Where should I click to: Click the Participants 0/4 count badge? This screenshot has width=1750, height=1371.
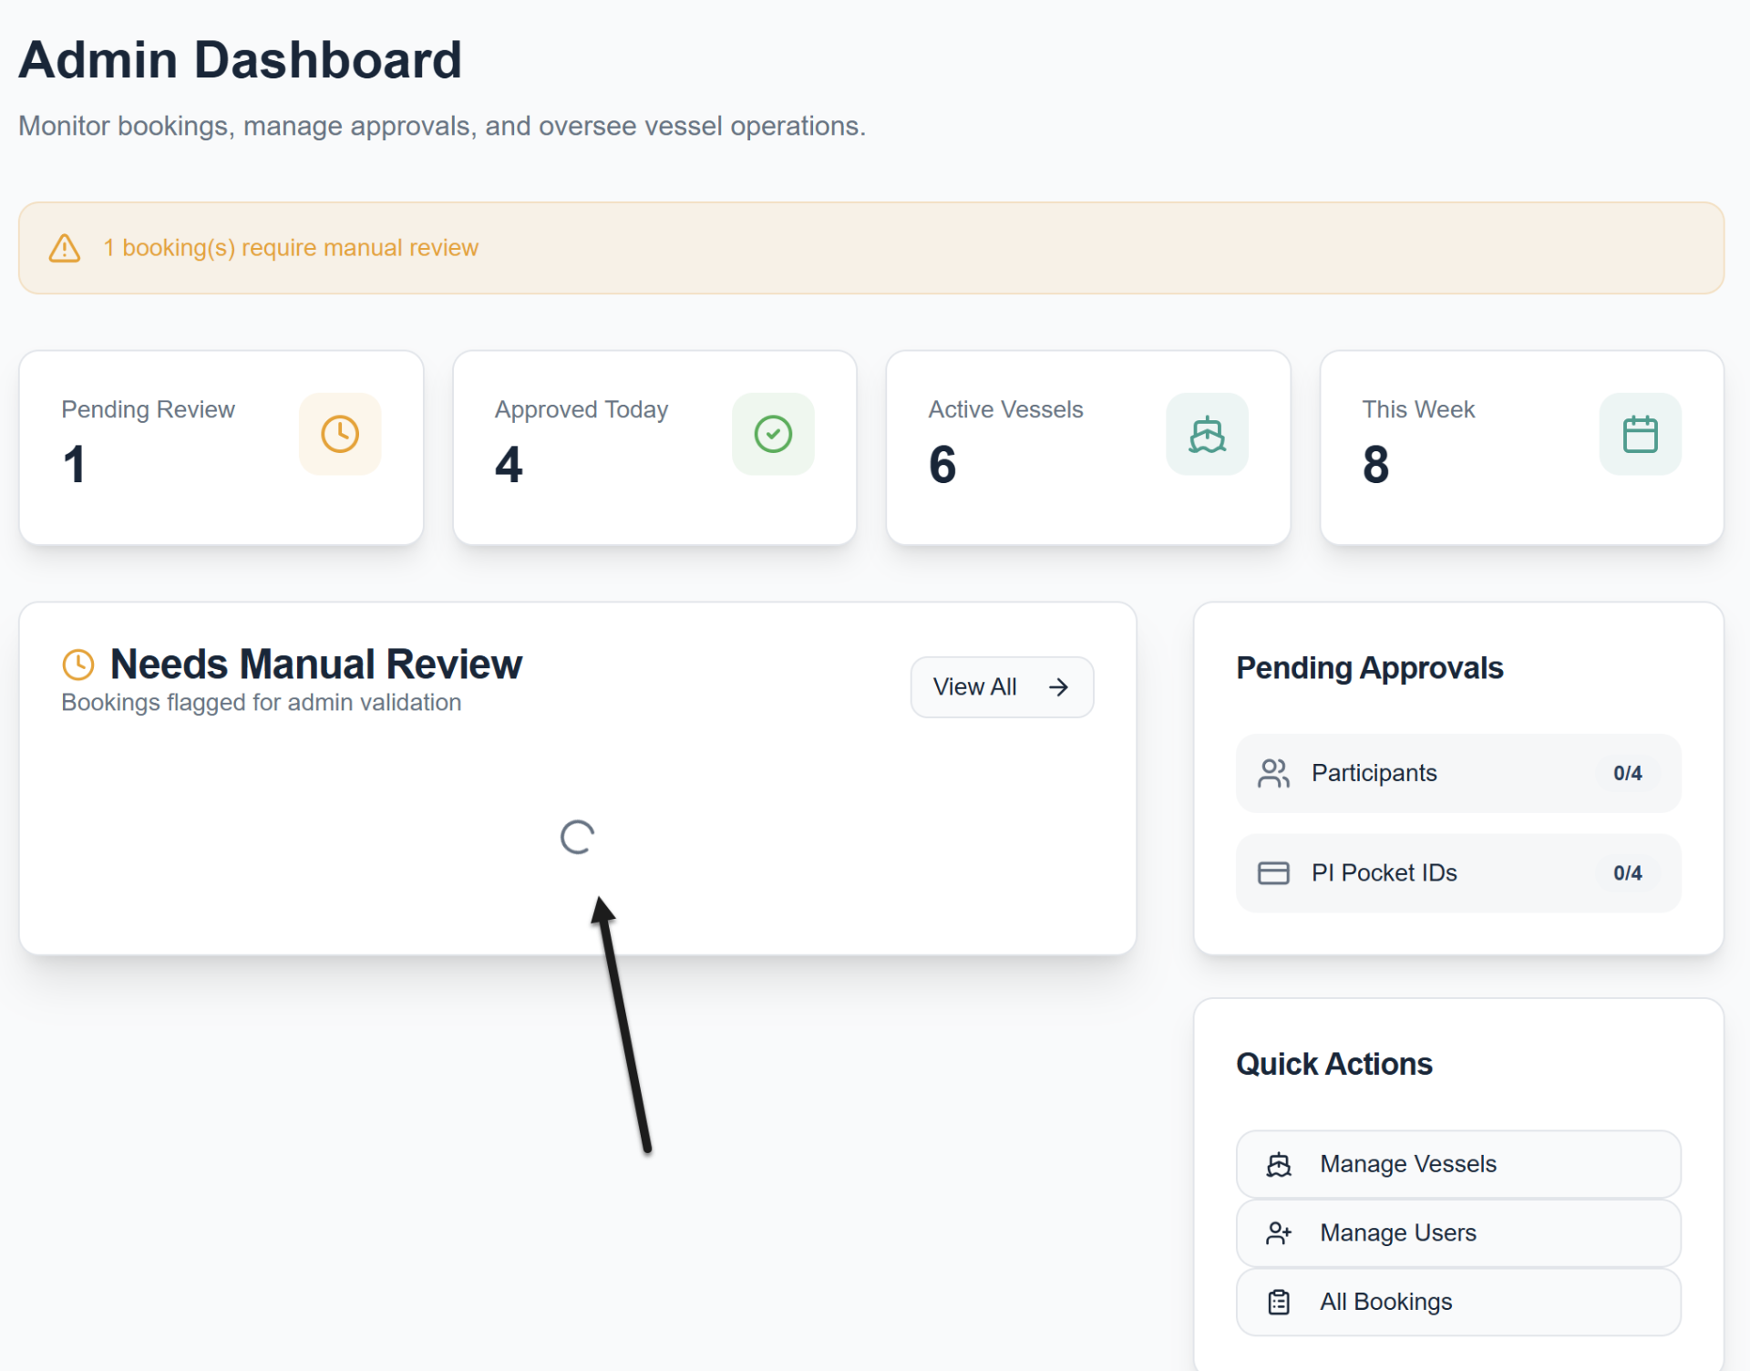[x=1627, y=773]
